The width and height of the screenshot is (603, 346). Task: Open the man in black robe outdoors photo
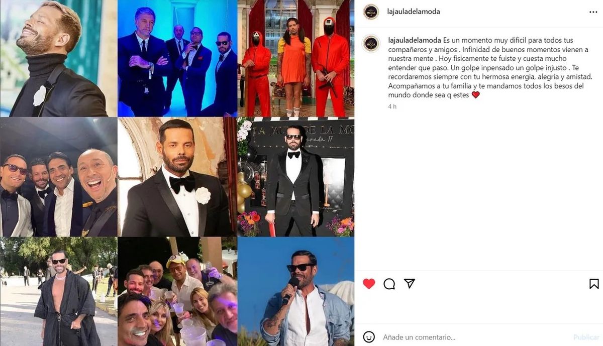point(58,292)
